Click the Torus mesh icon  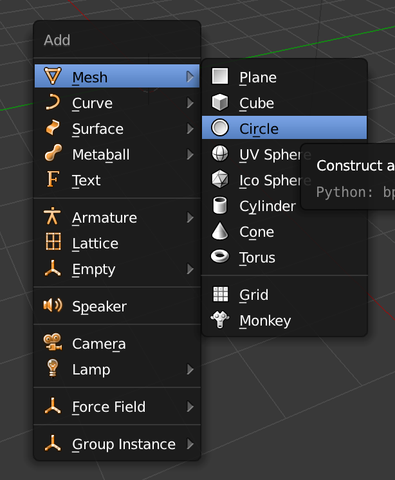221,257
